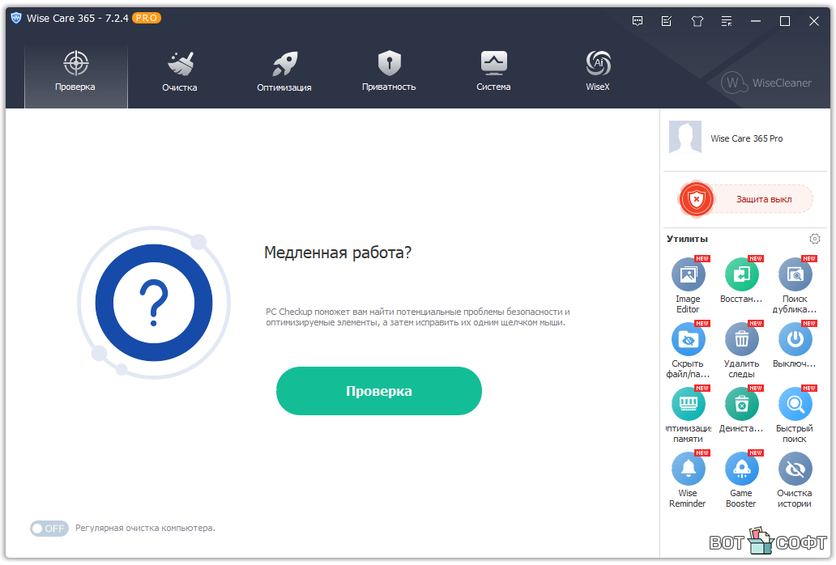The image size is (836, 565).
Task: Open the main menu list icon
Action: (x=726, y=21)
